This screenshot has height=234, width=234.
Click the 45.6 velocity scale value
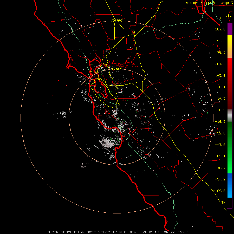pos(221,75)
